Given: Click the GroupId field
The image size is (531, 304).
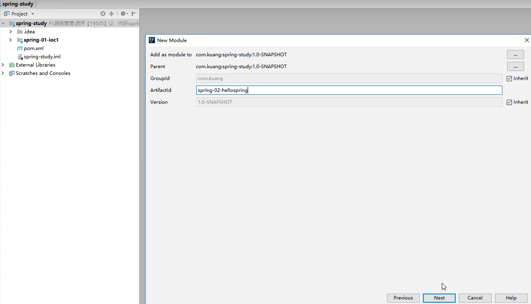Looking at the screenshot, I should click(349, 78).
